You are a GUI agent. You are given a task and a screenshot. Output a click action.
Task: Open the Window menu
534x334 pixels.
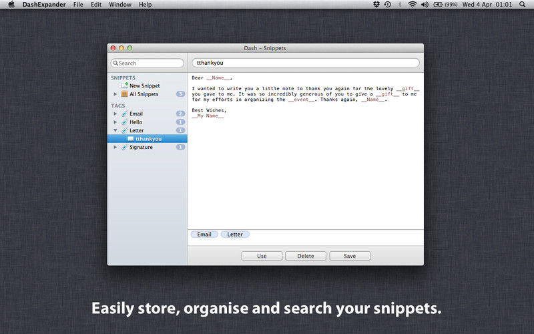click(120, 5)
